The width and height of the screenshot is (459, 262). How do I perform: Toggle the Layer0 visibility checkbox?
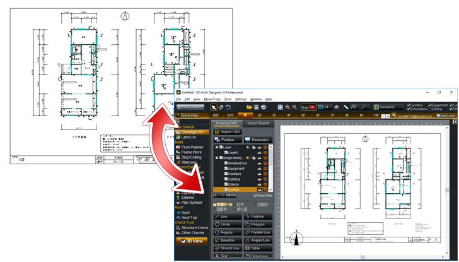[x=226, y=153]
